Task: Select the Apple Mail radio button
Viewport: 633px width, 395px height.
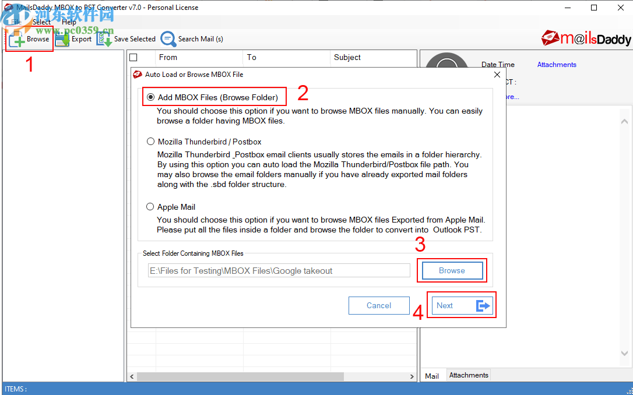Action: 150,206
